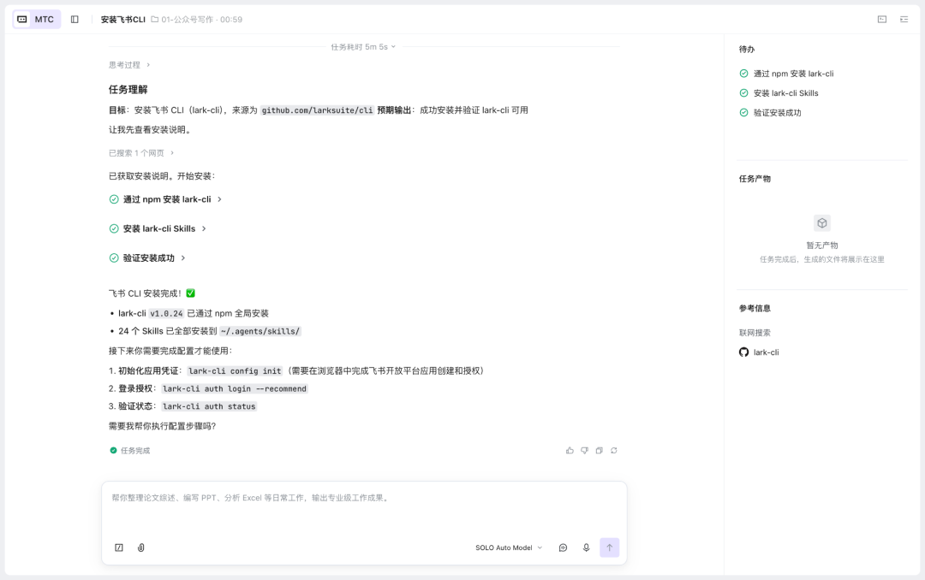Click the 参考信息 panel heading
This screenshot has height=580, width=925.
click(x=755, y=308)
